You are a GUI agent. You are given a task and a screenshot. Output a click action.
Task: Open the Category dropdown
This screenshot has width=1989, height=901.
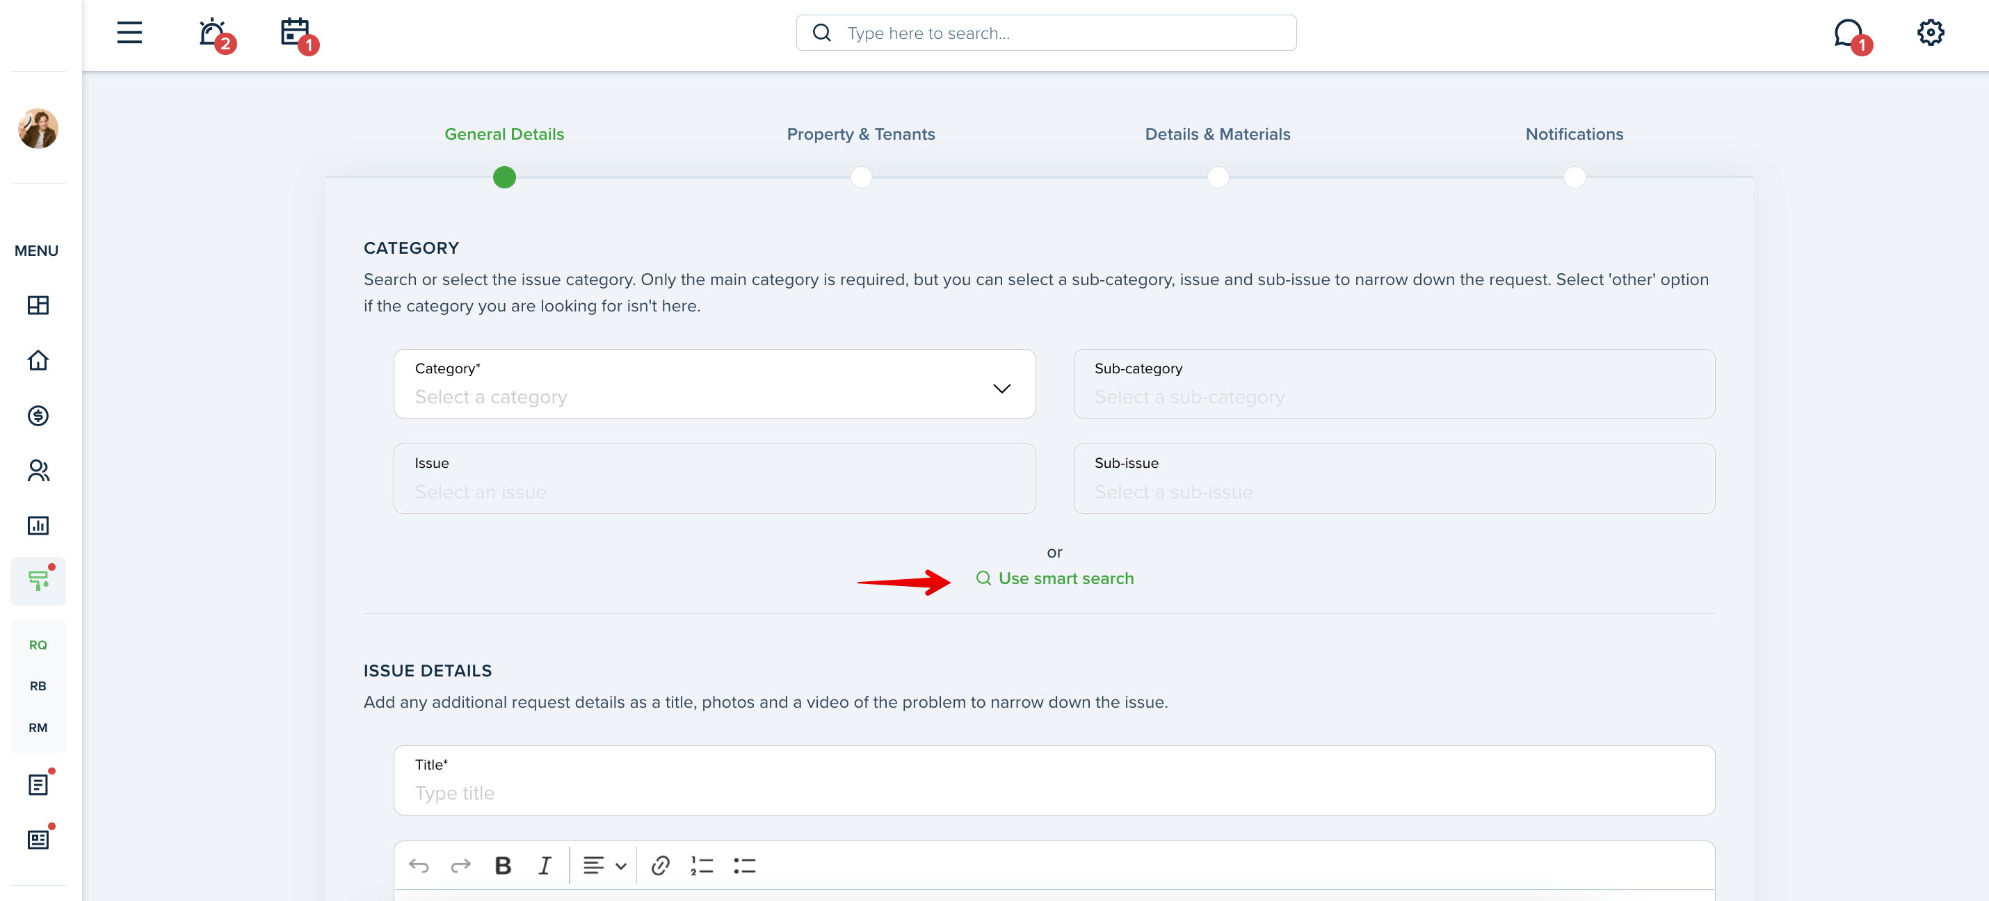click(714, 384)
